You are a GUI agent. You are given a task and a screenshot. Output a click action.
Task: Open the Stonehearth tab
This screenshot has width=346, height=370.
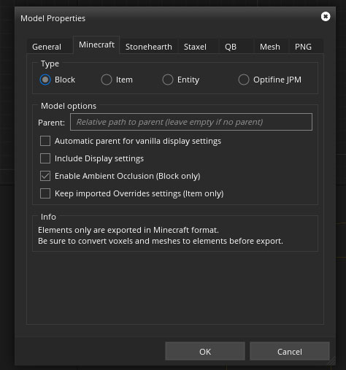pos(149,46)
